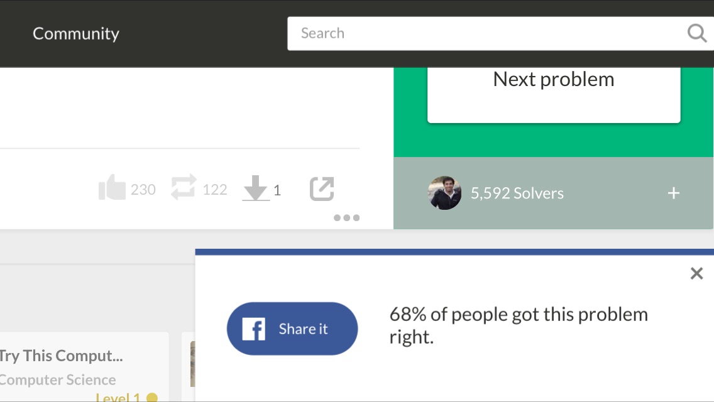Click the Share it button

(292, 329)
